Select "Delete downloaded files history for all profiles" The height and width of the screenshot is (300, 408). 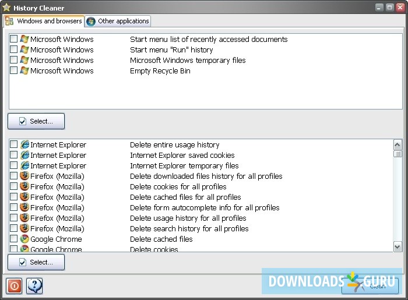206,177
